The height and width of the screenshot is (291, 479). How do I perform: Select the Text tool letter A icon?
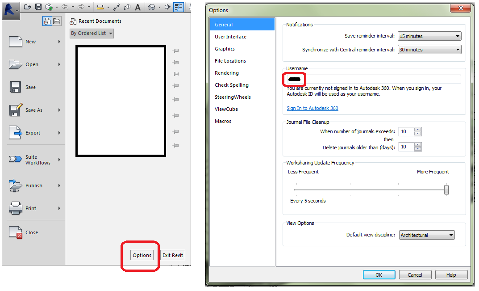tap(138, 7)
